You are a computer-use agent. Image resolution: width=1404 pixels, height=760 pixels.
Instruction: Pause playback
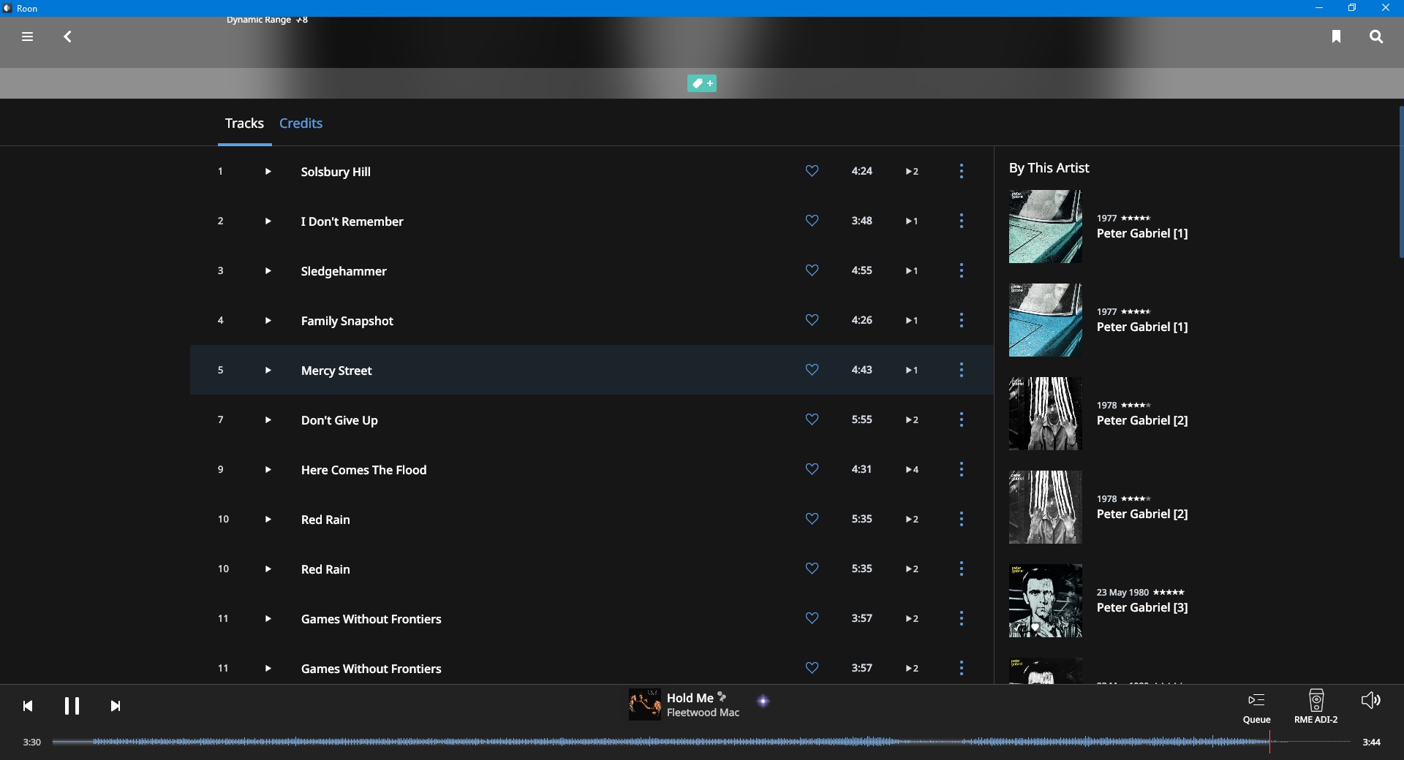pyautogui.click(x=72, y=706)
